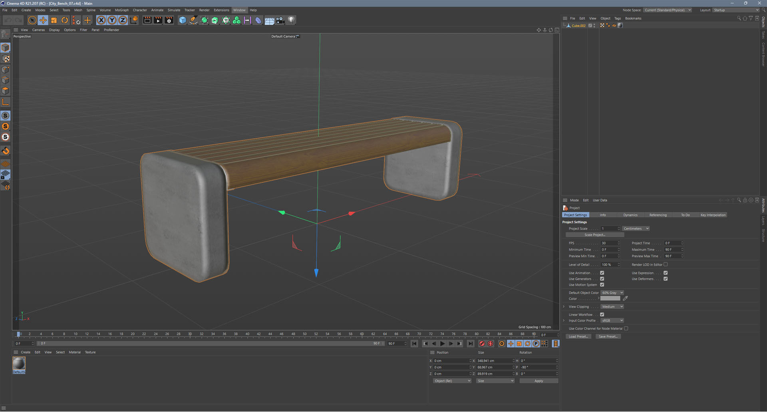
Task: Open Input Color Profile sRGB dropdown
Action: [612, 320]
